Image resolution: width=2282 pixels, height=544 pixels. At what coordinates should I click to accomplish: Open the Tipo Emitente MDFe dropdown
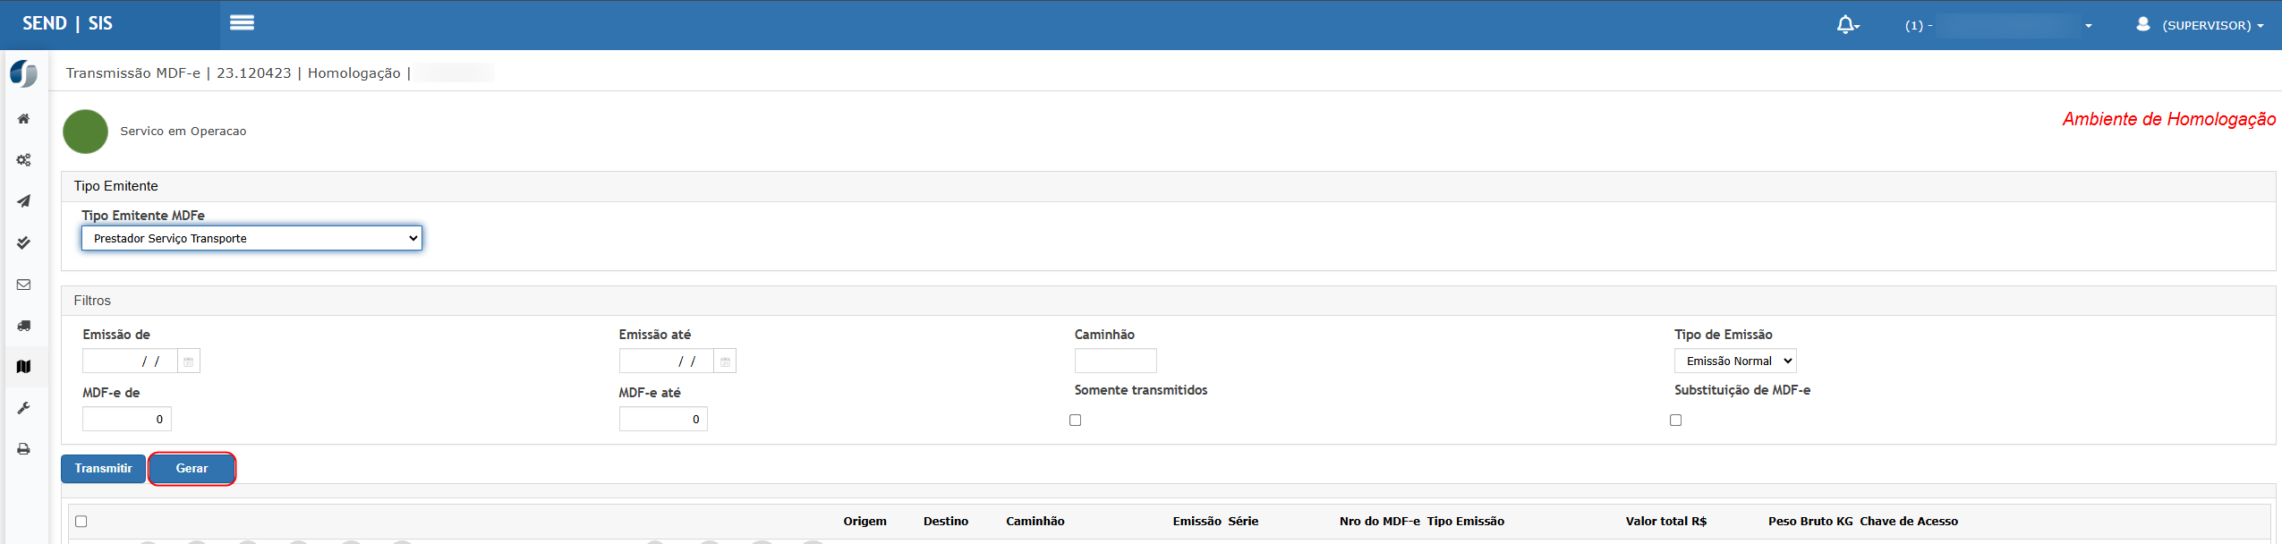click(251, 238)
